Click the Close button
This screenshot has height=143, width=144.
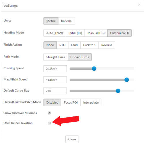pos(72,139)
